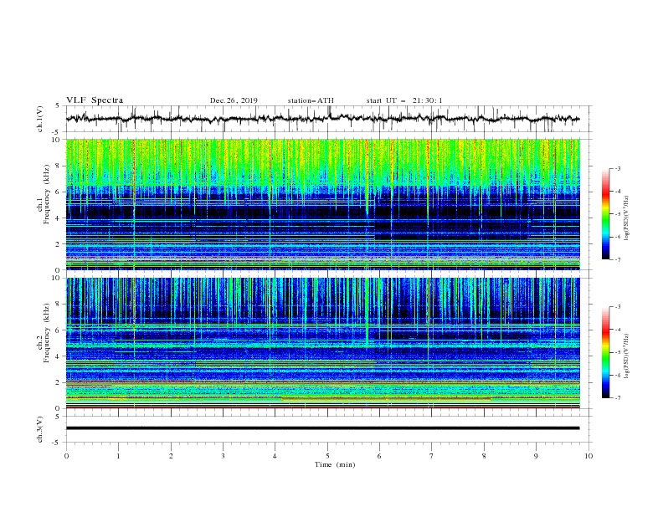Click the ch.2 color bar "log(PSD)(V²/Hz)" label
663x512 pixels.
[x=626, y=356]
